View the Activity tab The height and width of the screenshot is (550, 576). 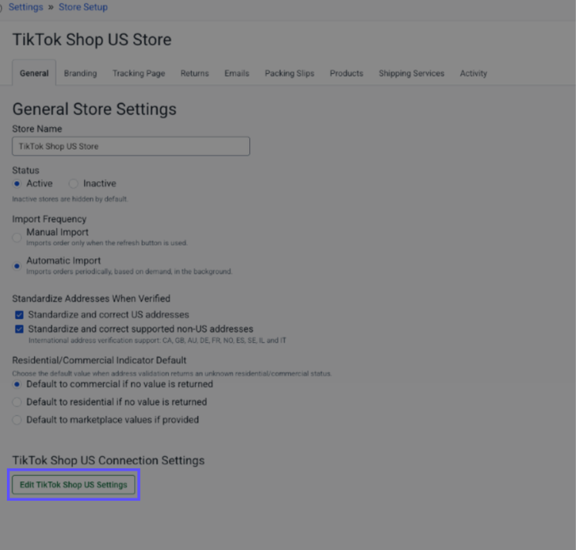[x=473, y=73]
